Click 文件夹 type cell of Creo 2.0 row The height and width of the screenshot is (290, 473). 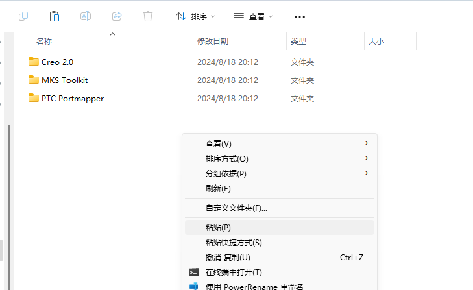(302, 62)
